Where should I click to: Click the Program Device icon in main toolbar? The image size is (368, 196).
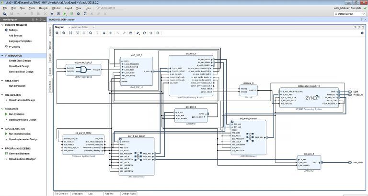click(x=71, y=14)
